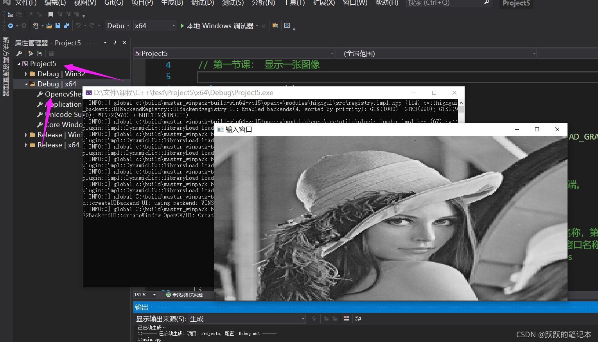Open the 分析(N) menu
This screenshot has height=342, width=598.
(x=263, y=3)
